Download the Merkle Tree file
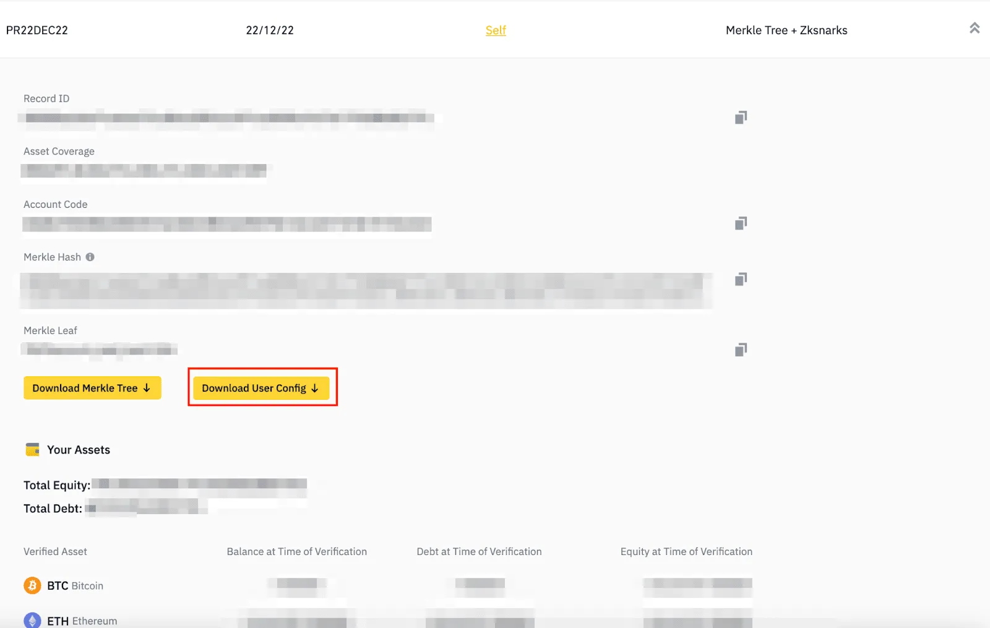 coord(92,388)
